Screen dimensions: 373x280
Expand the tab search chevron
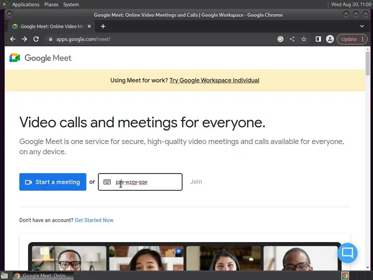362,26
